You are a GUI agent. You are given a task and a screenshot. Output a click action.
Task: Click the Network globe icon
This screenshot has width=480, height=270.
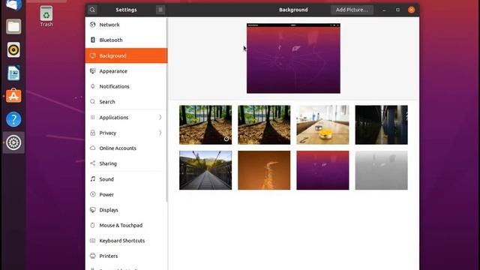coord(93,25)
